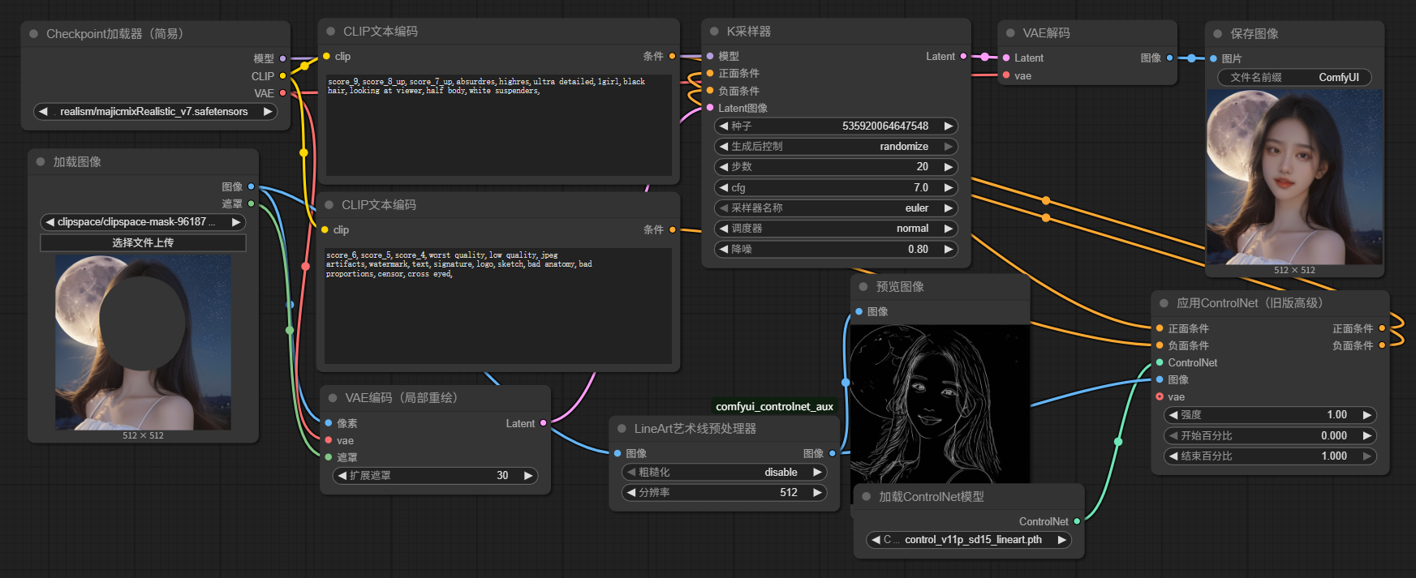This screenshot has width=1416, height=578.
Task: Collapse the CLIP文本编码 node holding the score_6 prompt
Action: point(329,205)
